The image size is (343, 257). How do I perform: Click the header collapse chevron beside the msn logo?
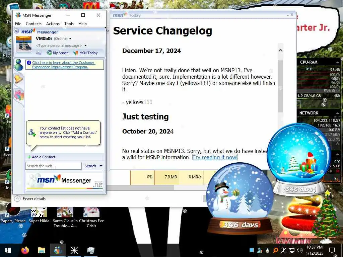click(x=16, y=31)
